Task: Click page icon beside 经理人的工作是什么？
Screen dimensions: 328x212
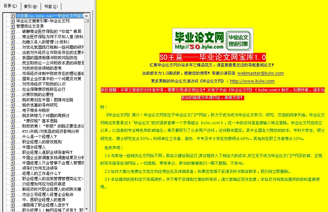Action: click(x=13, y=174)
